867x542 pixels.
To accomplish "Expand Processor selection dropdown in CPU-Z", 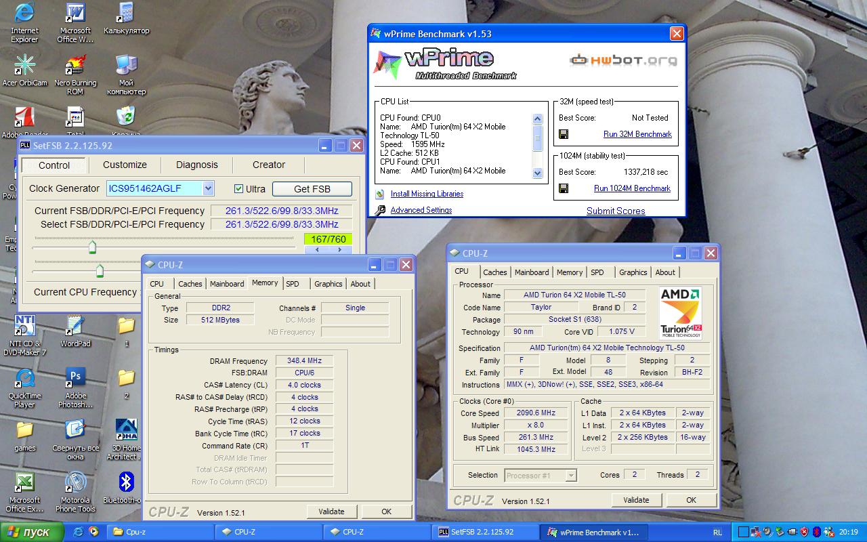I will (571, 476).
